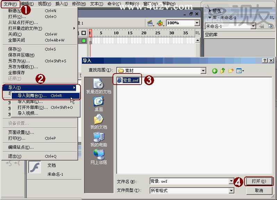This screenshot has height=200, width=277.
Task: Create new folder icon in dialog
Action: [x=231, y=71]
